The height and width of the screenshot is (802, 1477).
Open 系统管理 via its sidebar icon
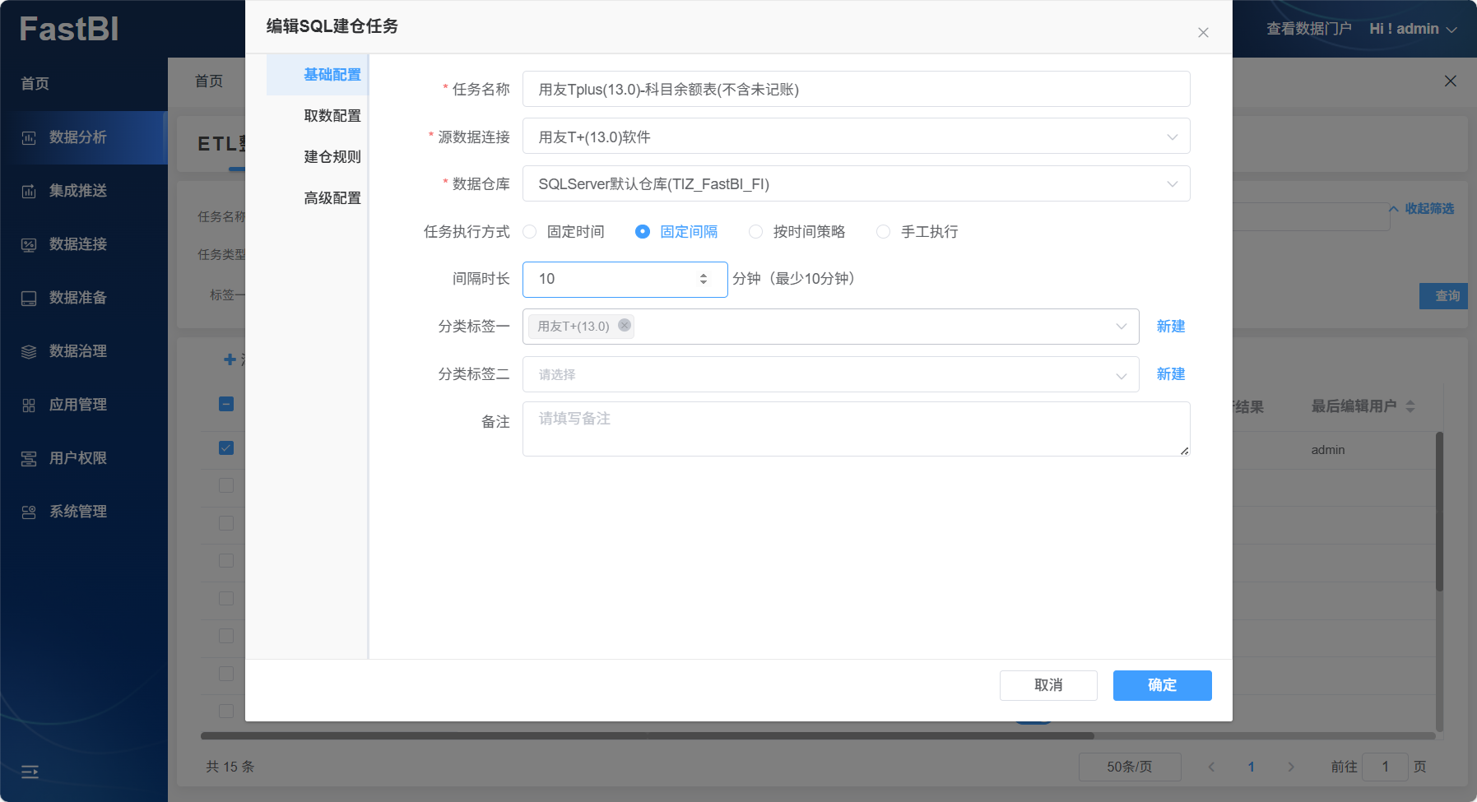point(29,512)
